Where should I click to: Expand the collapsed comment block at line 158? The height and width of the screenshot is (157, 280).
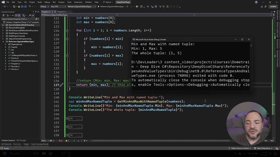click(x=67, y=135)
